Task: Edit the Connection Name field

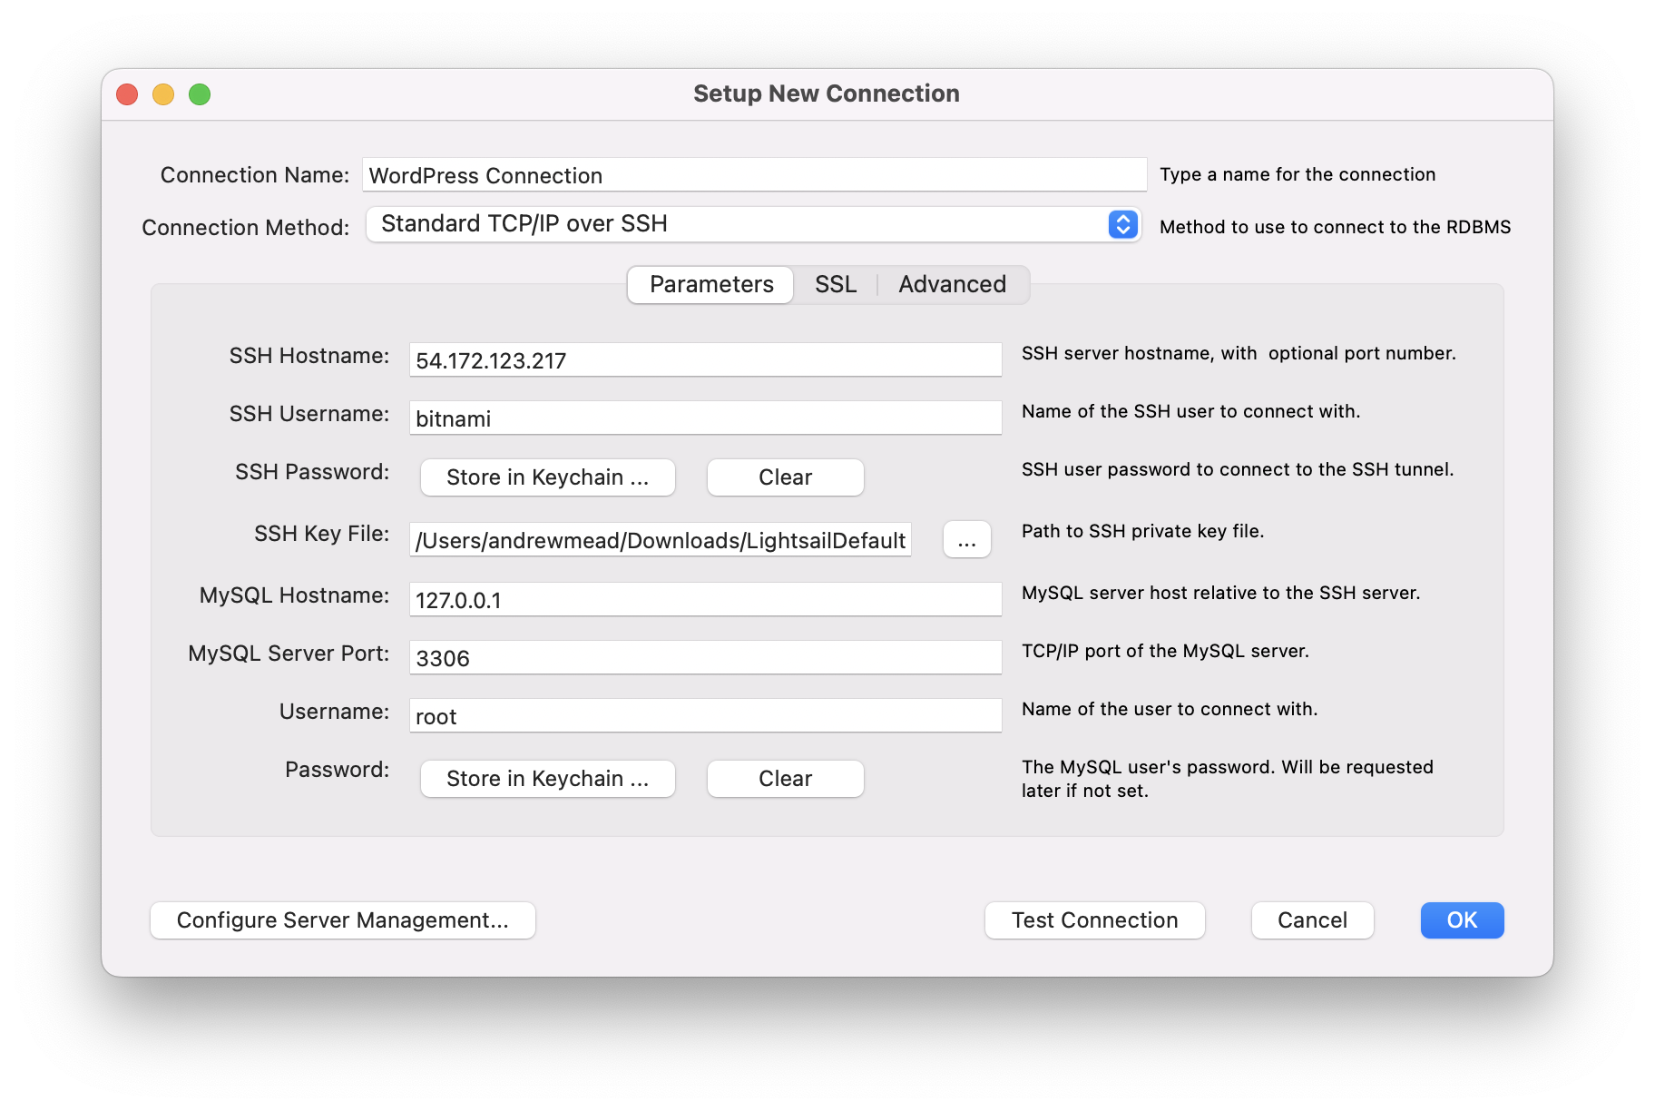Action: point(754,174)
